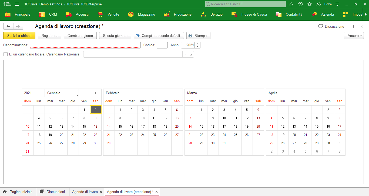Expand the Calendario Nazionale dropdown arrow
This screenshot has width=369, height=196.
click(185, 54)
